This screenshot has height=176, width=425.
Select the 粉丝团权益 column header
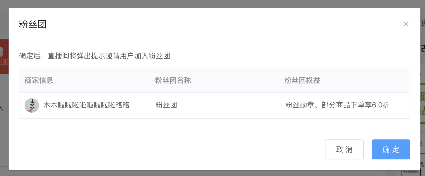click(x=302, y=81)
